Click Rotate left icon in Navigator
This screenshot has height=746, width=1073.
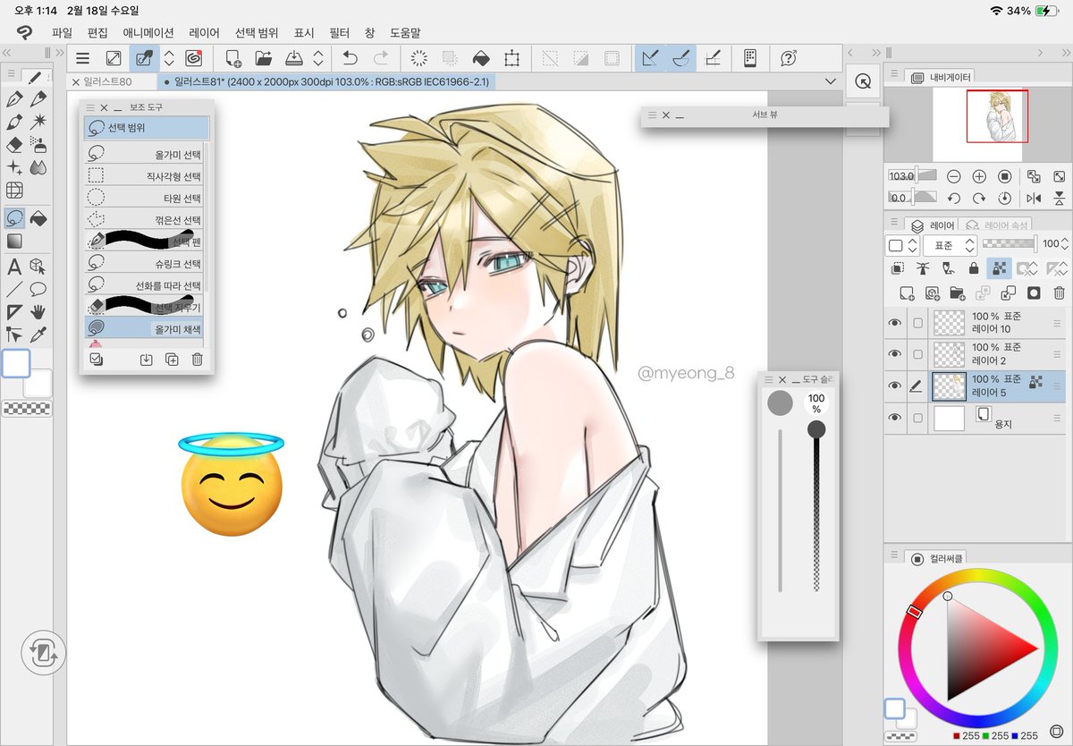[954, 198]
